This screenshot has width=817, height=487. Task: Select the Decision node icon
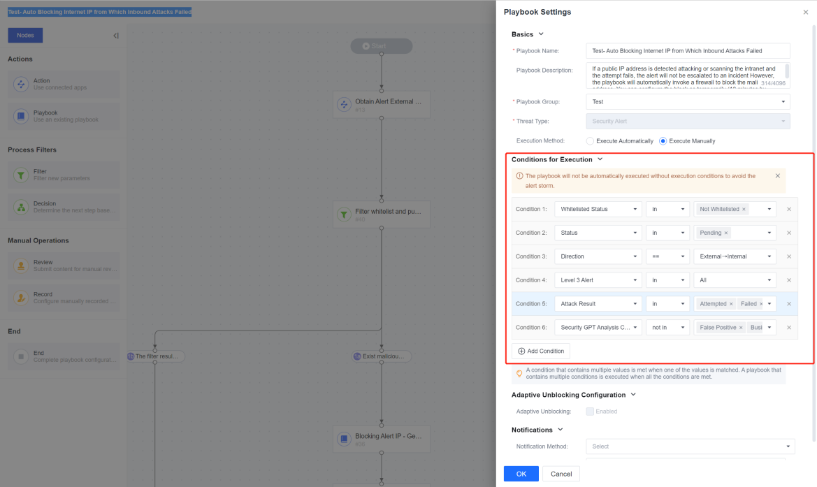(21, 208)
